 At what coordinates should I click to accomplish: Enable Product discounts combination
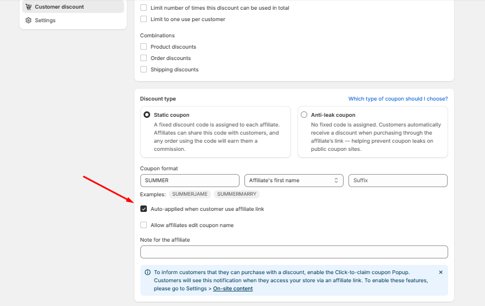[x=144, y=47]
